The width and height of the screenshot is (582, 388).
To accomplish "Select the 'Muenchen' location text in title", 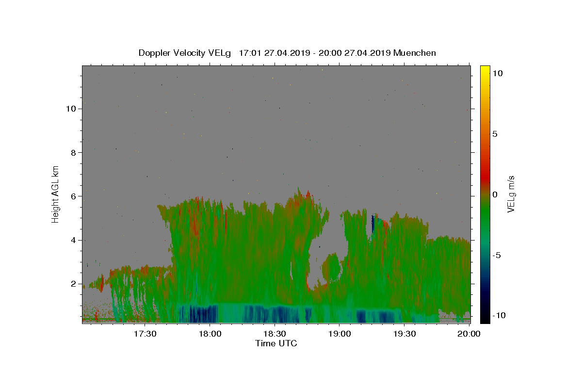I will click(415, 53).
